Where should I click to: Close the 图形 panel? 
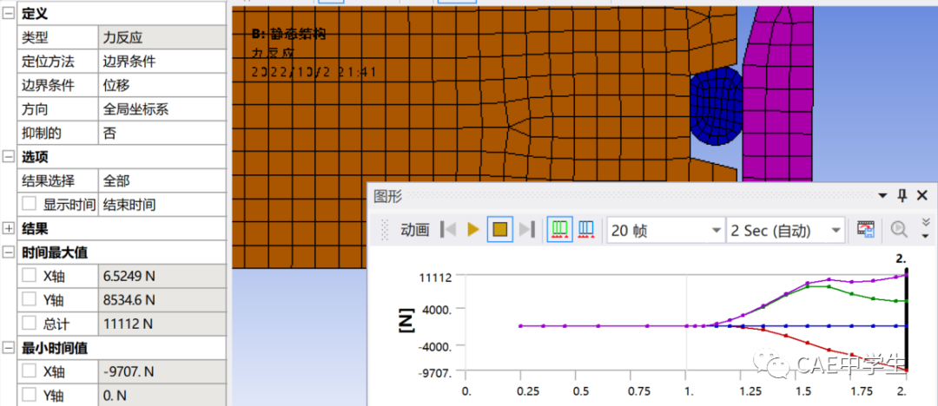(921, 195)
